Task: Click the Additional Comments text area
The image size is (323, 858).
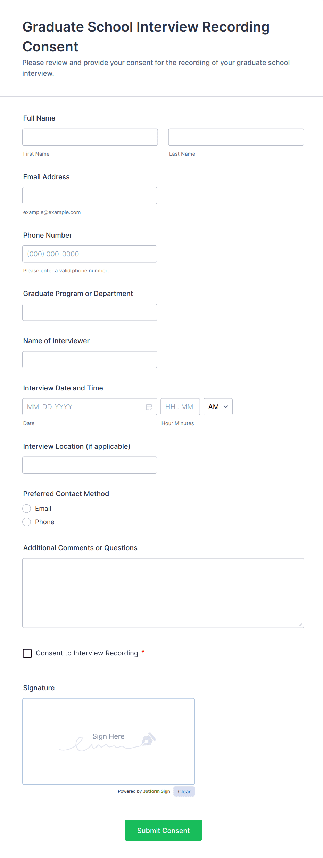Action: coord(163,593)
